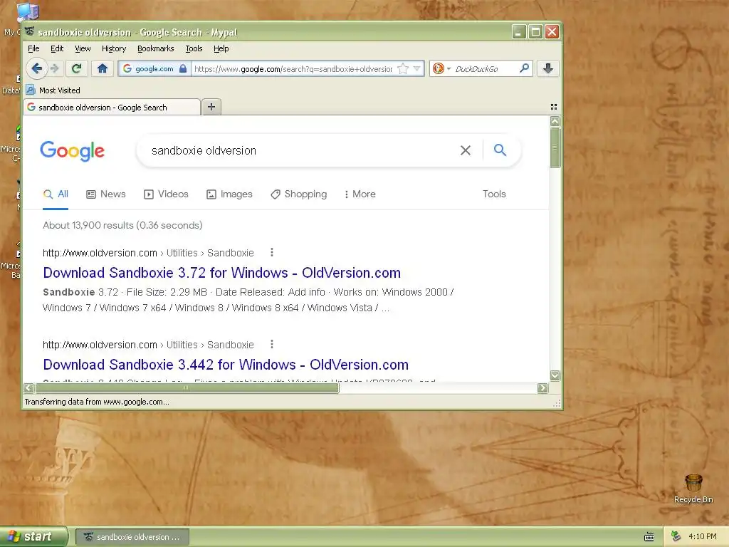
Task: Click the page's vertical scrollbar down arrow
Action: [x=555, y=375]
